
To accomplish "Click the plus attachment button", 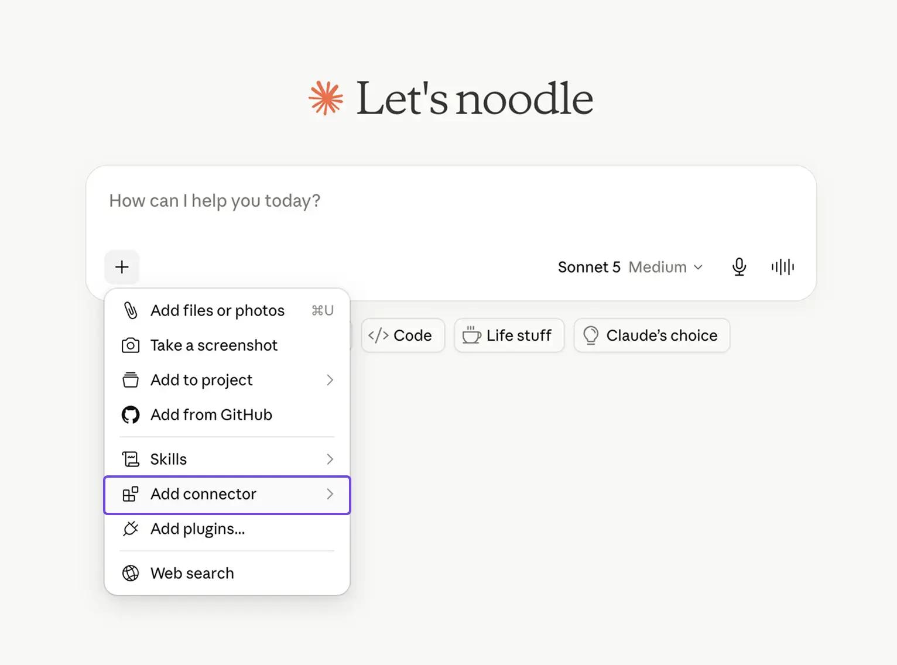I will coord(122,267).
